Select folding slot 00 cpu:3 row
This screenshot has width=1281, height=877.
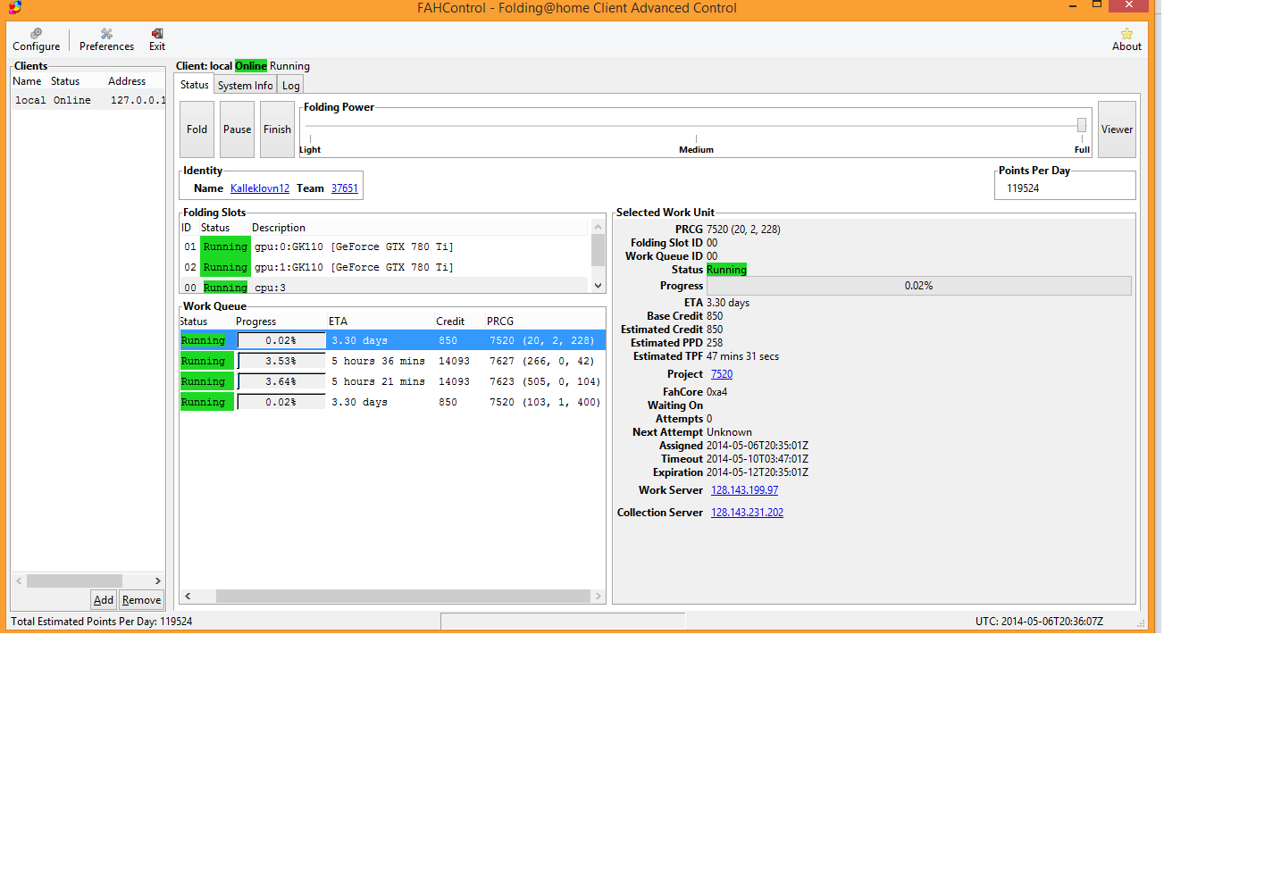click(x=385, y=287)
